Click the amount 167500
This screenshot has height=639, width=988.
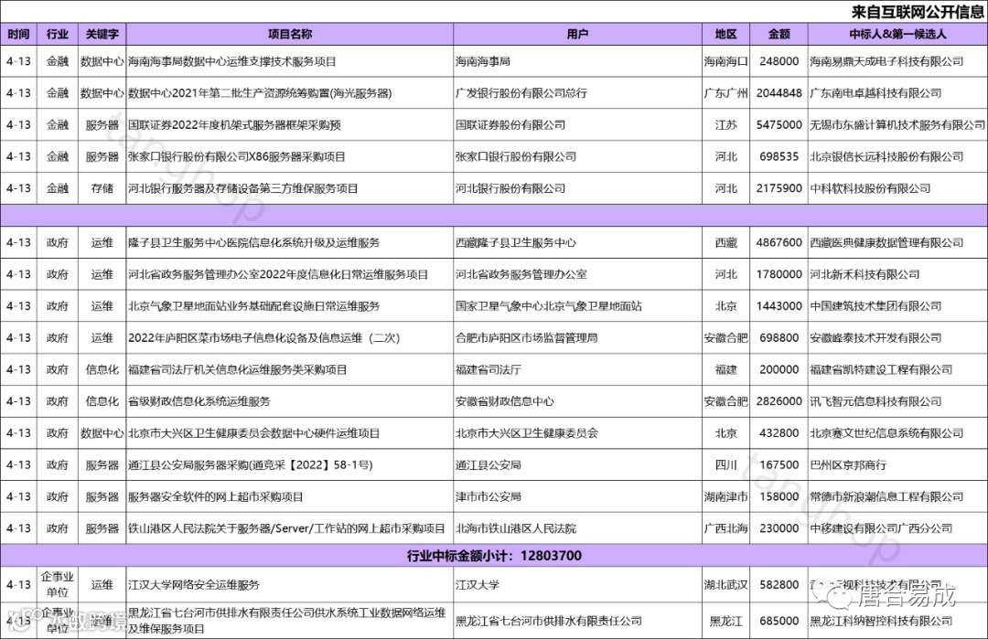pos(779,464)
